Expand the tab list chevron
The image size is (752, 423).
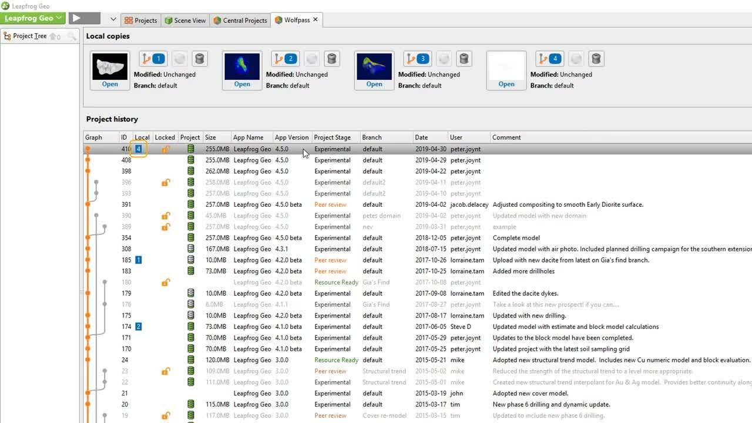coord(113,19)
